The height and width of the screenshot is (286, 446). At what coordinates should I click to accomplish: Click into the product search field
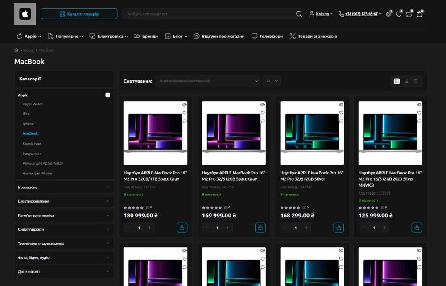[x=209, y=14]
